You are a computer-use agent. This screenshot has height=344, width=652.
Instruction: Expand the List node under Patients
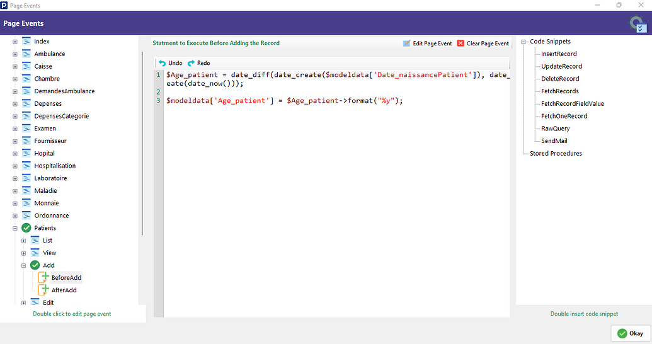(x=24, y=241)
